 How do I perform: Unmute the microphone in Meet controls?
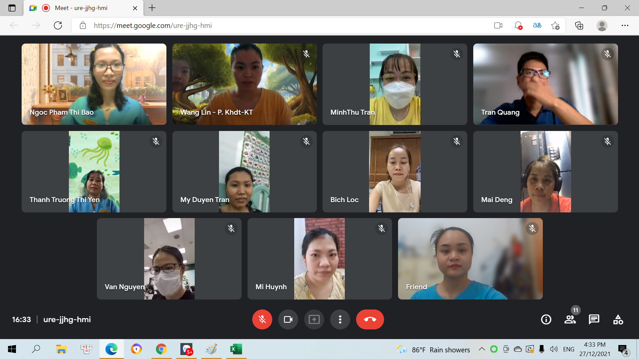(262, 319)
